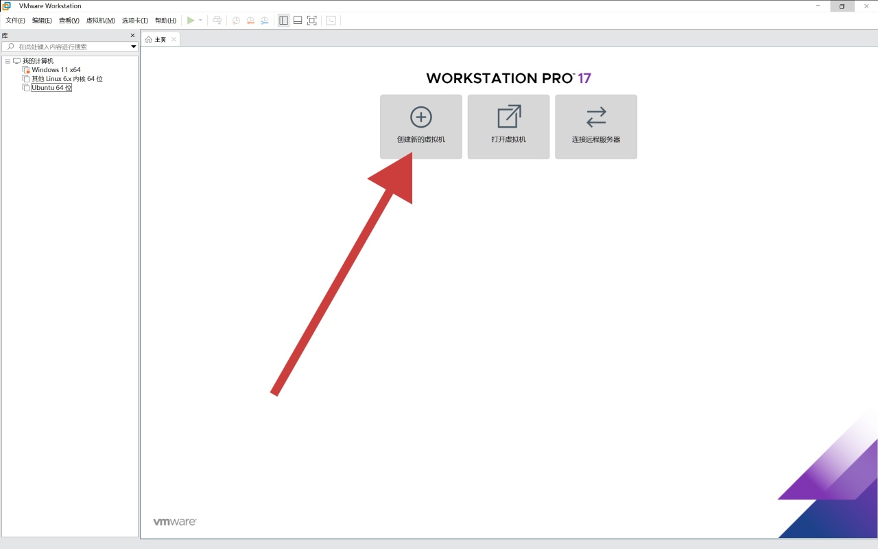This screenshot has width=878, height=549.
Task: Collapse the 我的计算机 tree node
Action: [8, 61]
